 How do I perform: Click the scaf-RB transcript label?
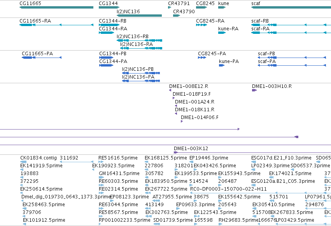point(260,21)
